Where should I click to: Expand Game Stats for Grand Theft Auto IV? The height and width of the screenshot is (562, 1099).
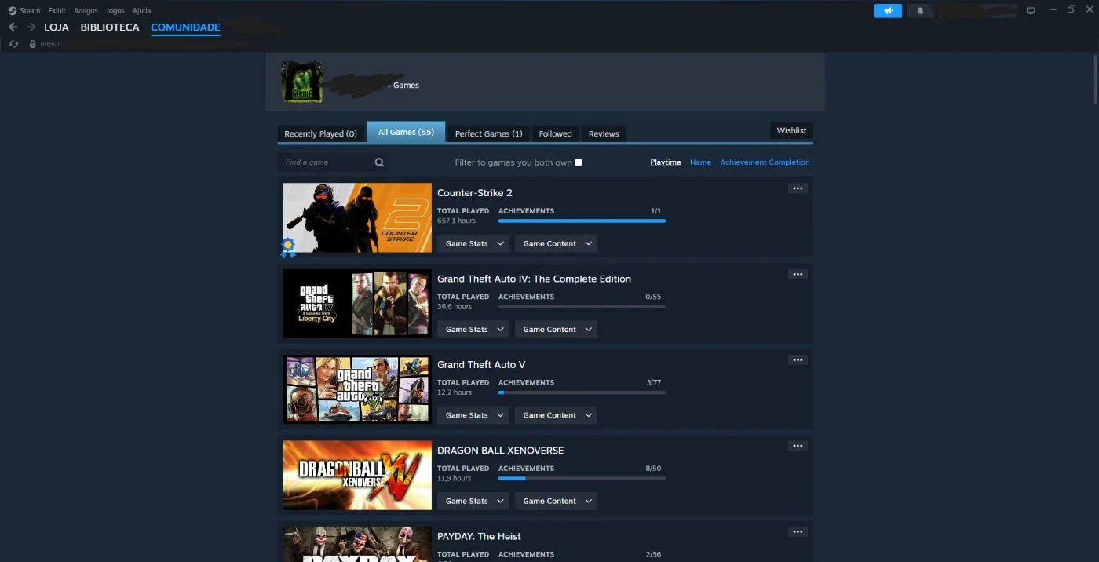[473, 330]
